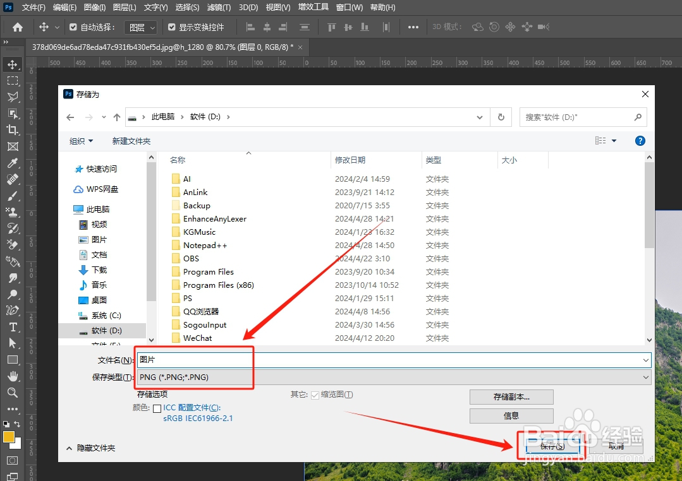Click the 信息 button
The width and height of the screenshot is (682, 481).
(x=511, y=416)
